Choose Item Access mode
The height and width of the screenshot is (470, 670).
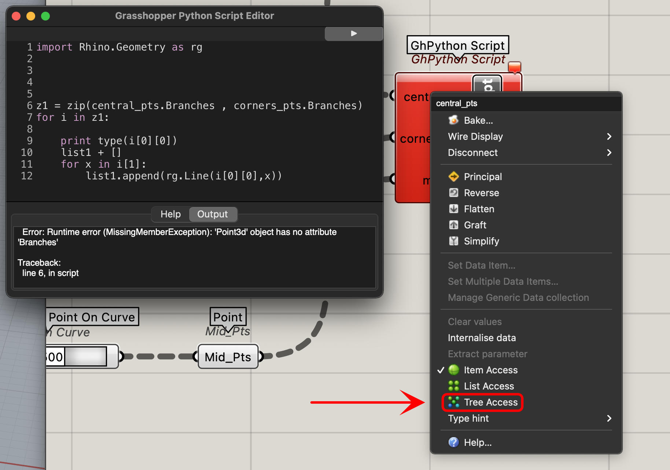coord(526,370)
